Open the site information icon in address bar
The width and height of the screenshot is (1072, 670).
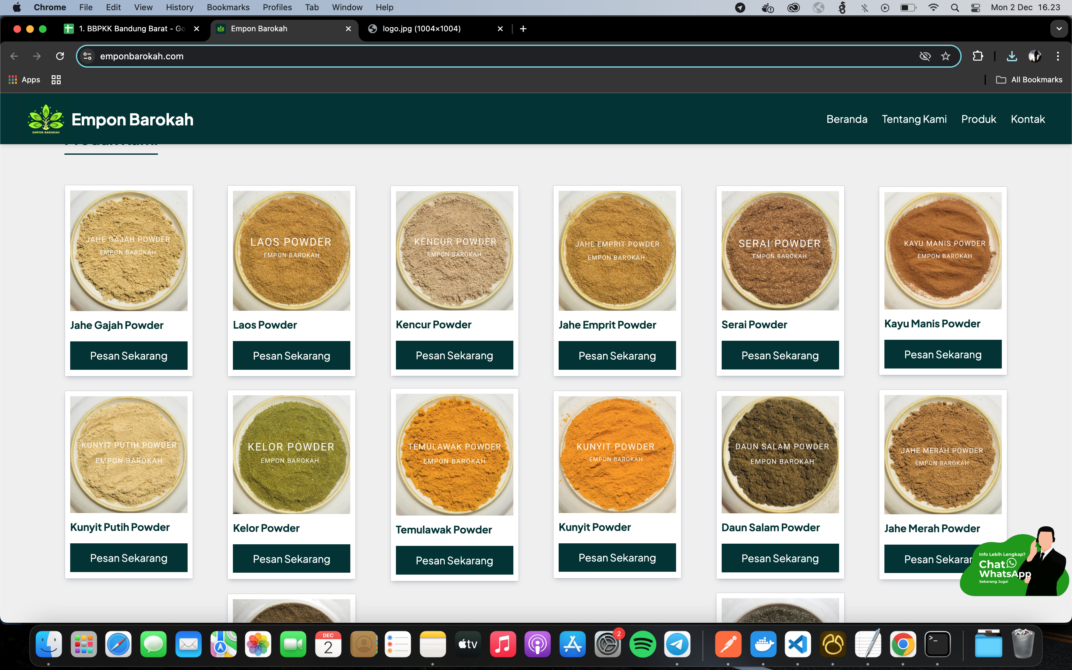tap(88, 56)
